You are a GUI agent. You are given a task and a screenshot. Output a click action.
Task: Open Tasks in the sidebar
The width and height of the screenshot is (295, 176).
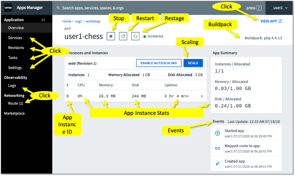pos(13,58)
